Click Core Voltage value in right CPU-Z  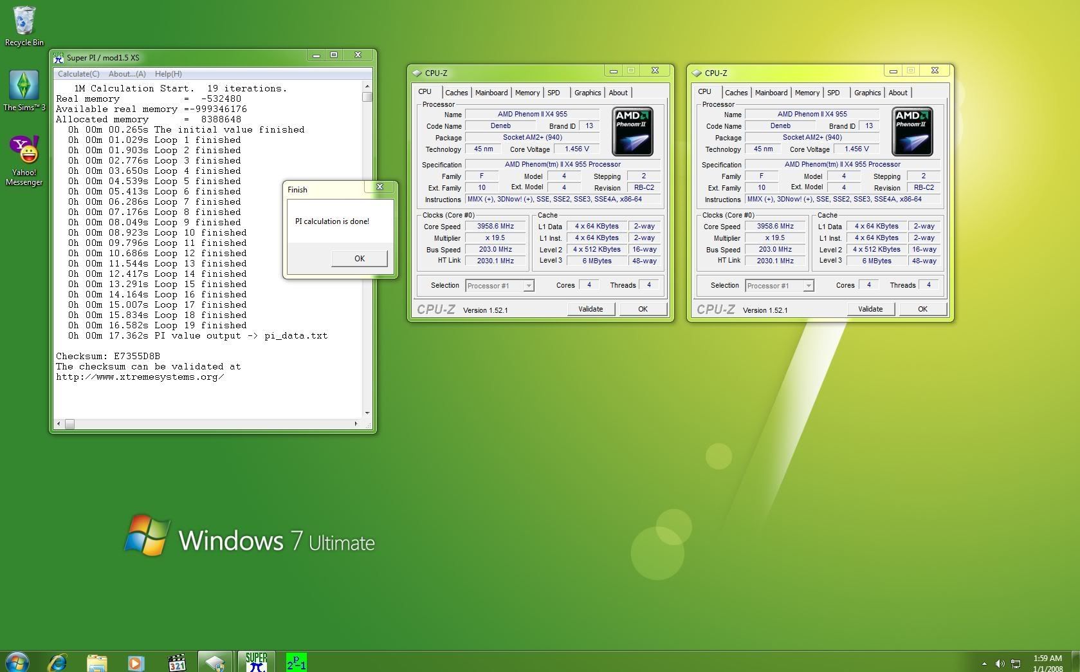pos(856,149)
